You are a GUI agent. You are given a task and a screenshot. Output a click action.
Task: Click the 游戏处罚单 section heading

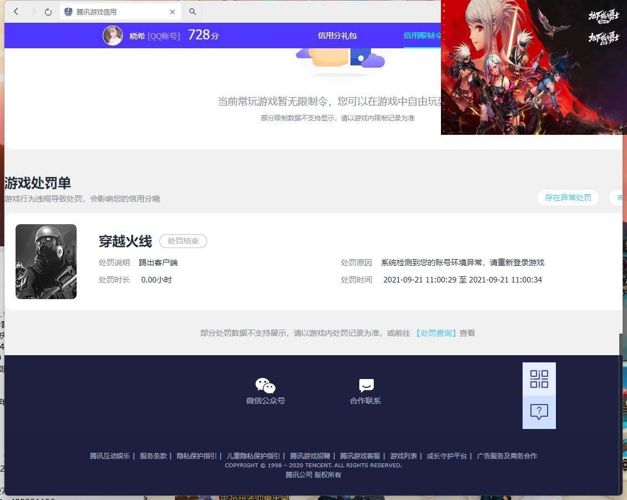38,183
